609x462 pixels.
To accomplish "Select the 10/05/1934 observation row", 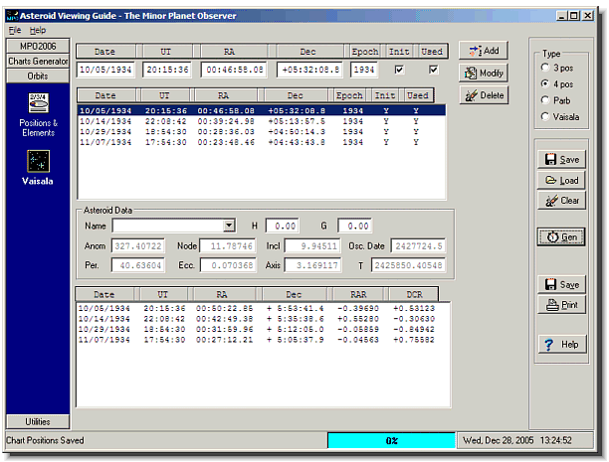I will coord(262,110).
